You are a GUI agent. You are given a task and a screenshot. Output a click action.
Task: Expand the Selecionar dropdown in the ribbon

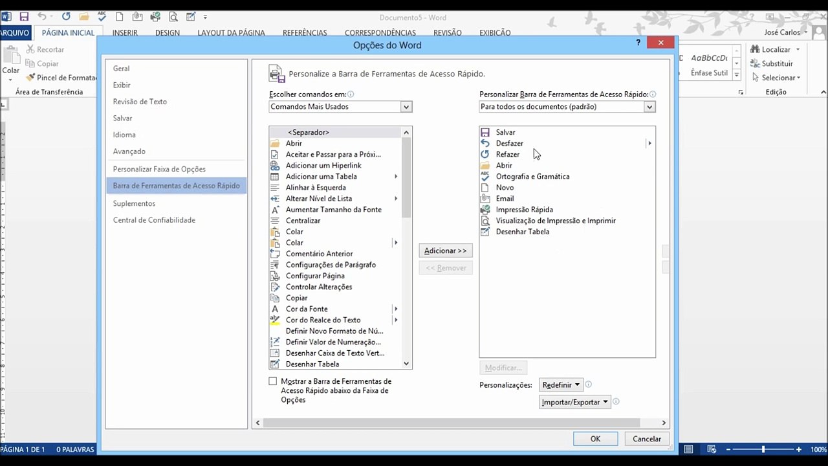(799, 78)
